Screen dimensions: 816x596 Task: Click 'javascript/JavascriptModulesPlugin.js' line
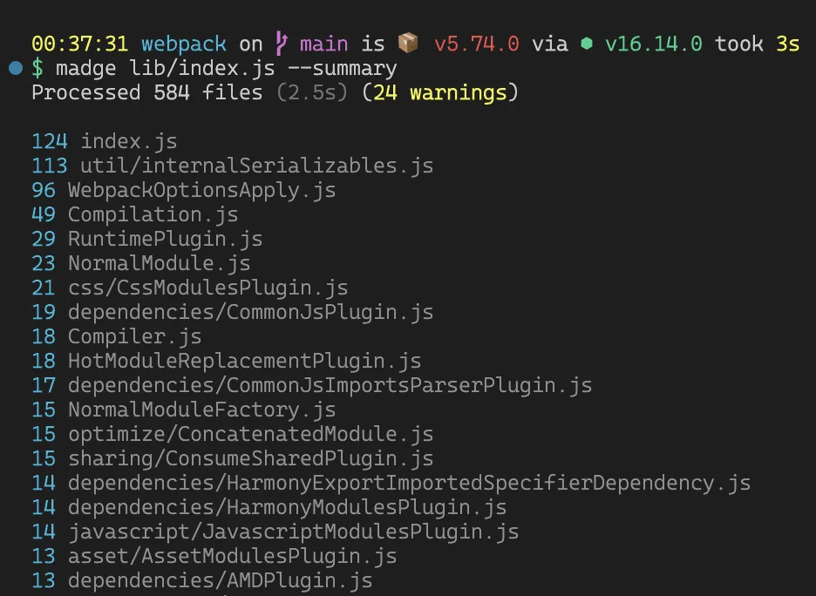coord(275,532)
